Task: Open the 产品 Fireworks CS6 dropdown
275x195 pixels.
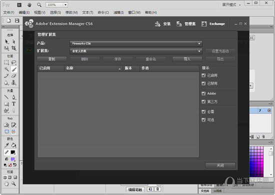Action: [x=136, y=43]
